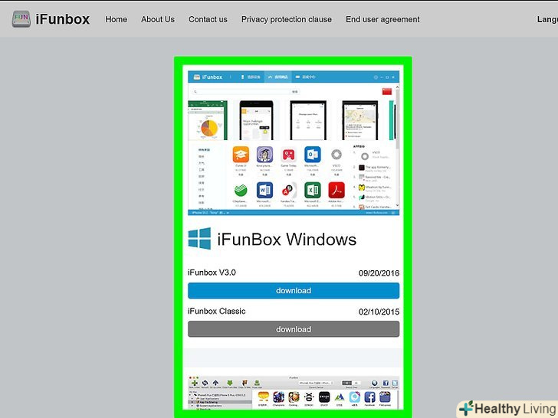Screen dimensions: 558x418
Task: Click the blue Microsoft Word app icon
Action: click(x=264, y=190)
